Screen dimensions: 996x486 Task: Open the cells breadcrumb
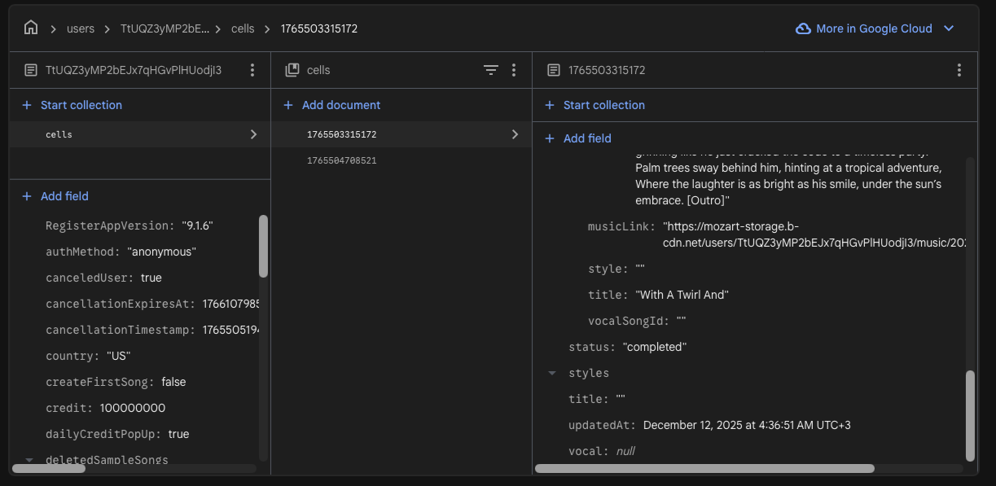click(243, 28)
